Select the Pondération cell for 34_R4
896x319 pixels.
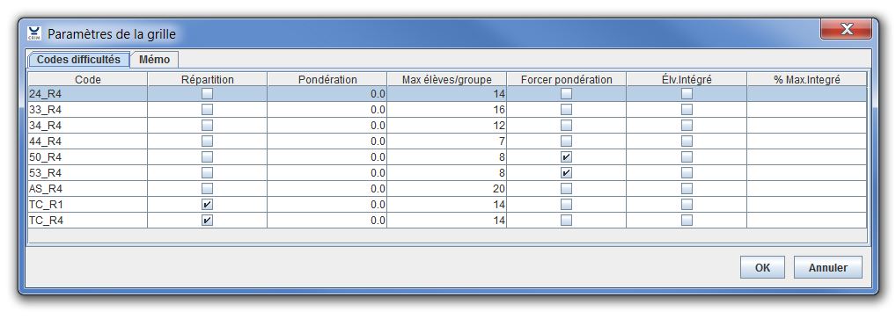[327, 126]
